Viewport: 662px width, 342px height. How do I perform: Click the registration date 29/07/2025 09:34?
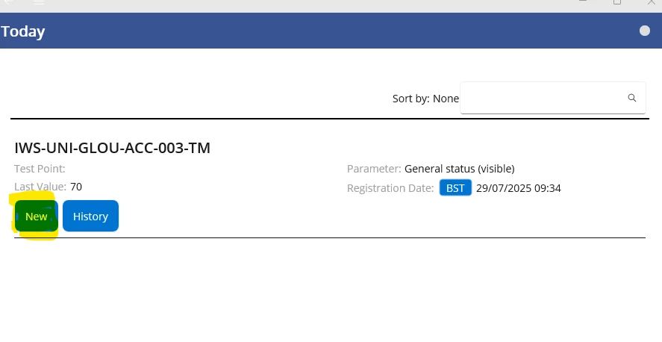[x=519, y=188]
